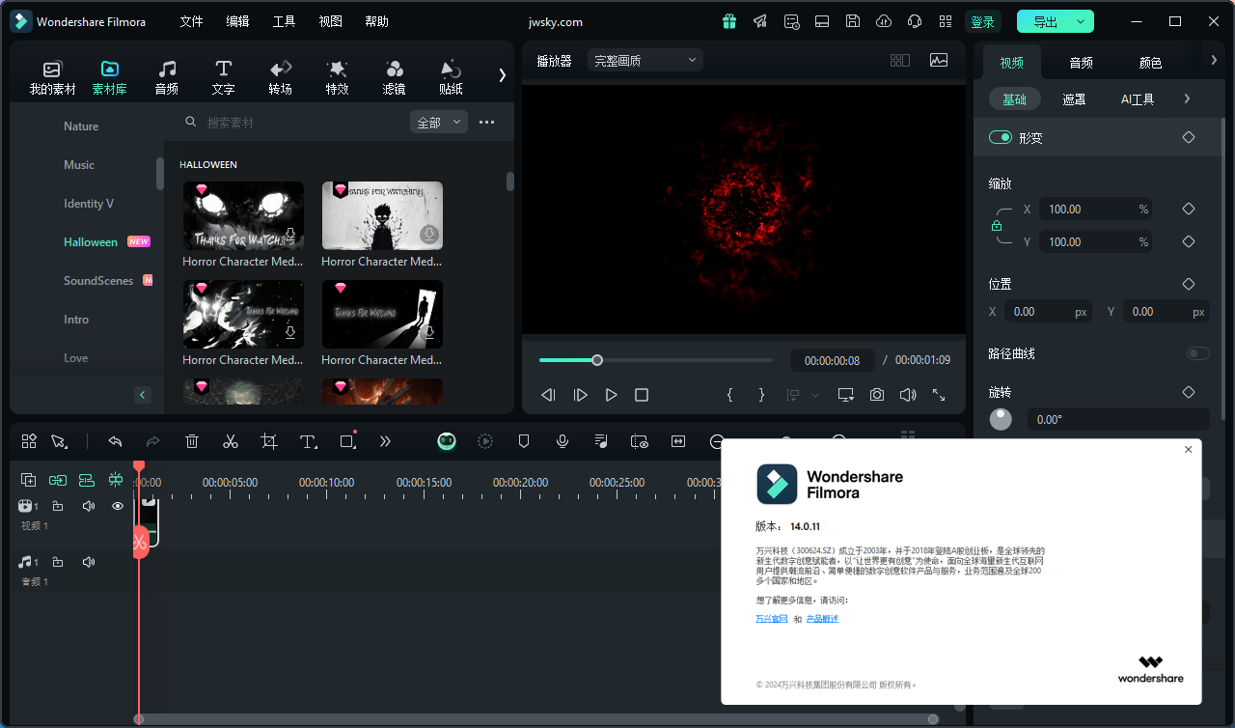Viewport: 1235px width, 728px height.
Task: Enable the 路径曲线 path curve toggle
Action: tap(1197, 353)
